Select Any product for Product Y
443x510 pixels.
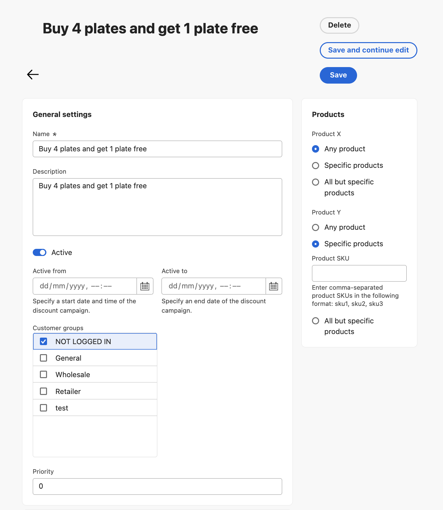pyautogui.click(x=316, y=227)
